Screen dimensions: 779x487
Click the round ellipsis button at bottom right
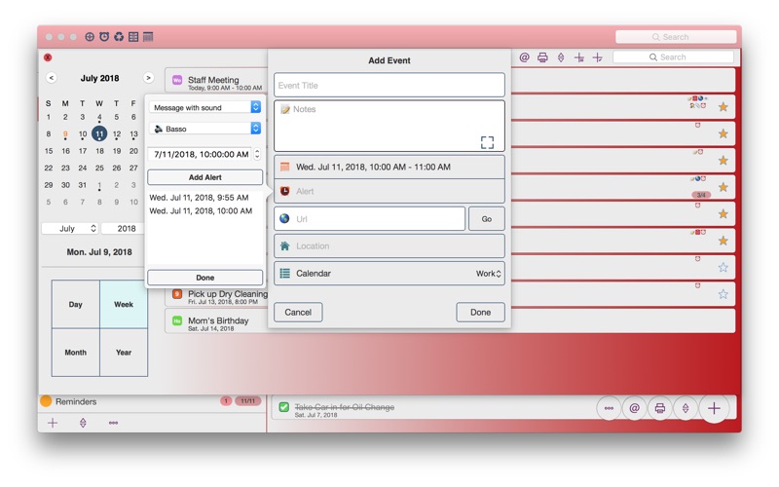click(610, 408)
